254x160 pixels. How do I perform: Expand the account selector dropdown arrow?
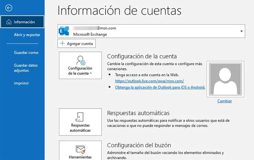(x=241, y=31)
